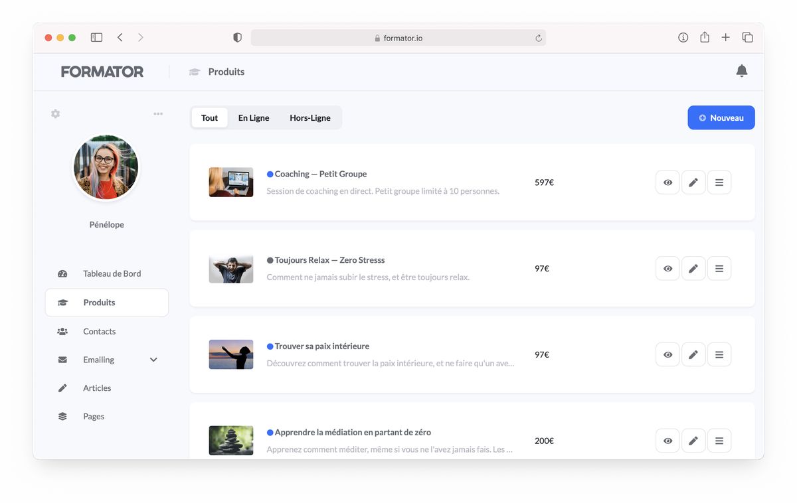This screenshot has height=503, width=797.
Task: Show preview of Trouver sa paix intérieure
Action: (x=667, y=354)
